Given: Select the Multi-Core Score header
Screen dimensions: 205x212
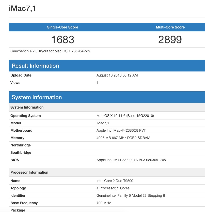Looking at the screenshot, I should (170, 27).
